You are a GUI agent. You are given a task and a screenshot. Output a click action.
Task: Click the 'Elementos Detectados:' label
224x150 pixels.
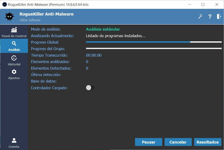(x=51, y=68)
